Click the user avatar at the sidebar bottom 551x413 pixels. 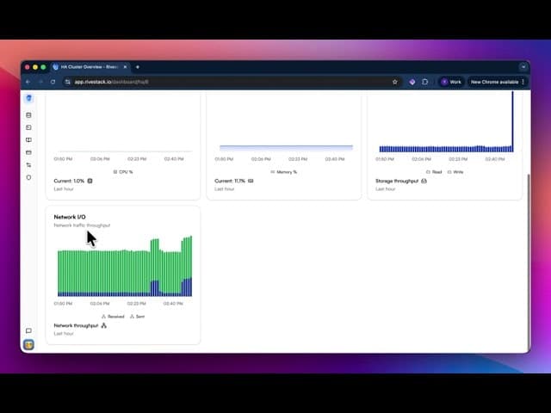click(x=28, y=345)
